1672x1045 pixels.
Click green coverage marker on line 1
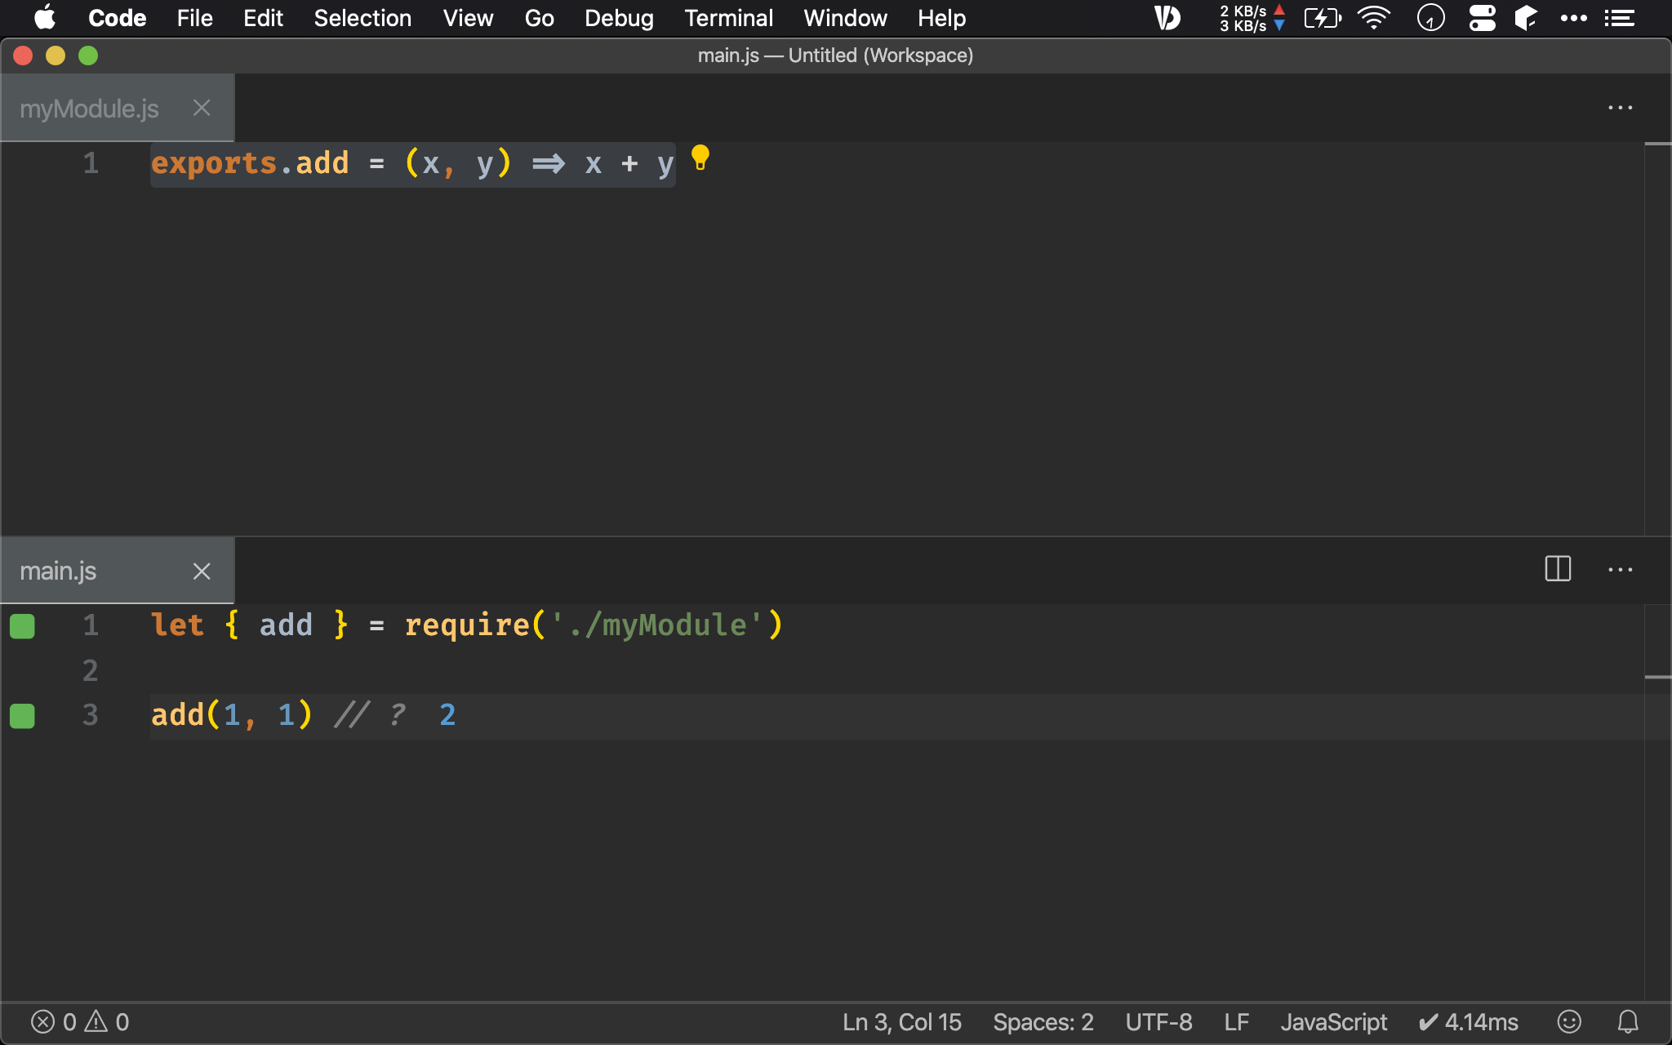click(x=22, y=626)
